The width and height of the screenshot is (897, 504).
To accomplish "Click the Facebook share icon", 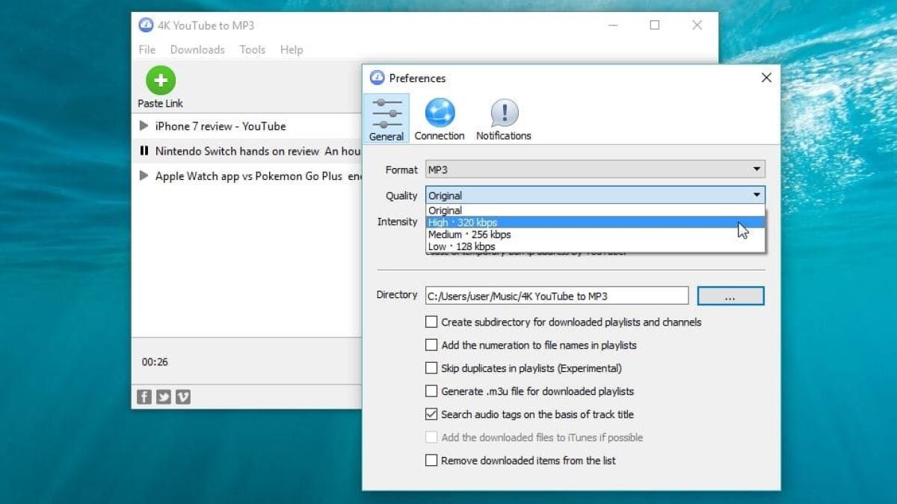I will coord(144,396).
